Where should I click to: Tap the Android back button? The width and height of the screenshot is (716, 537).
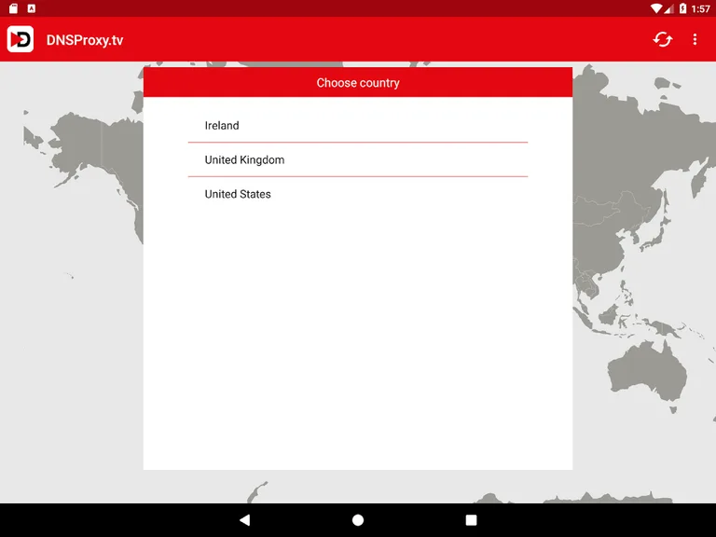245,519
